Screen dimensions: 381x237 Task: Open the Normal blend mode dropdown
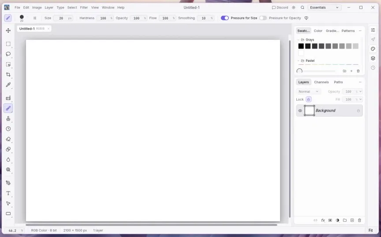pos(308,92)
